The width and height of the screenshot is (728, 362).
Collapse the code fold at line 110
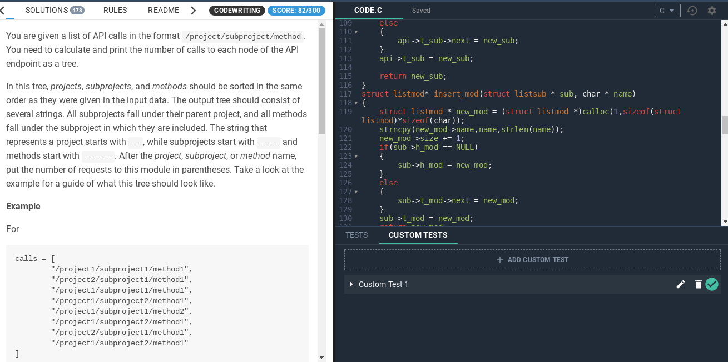(356, 32)
